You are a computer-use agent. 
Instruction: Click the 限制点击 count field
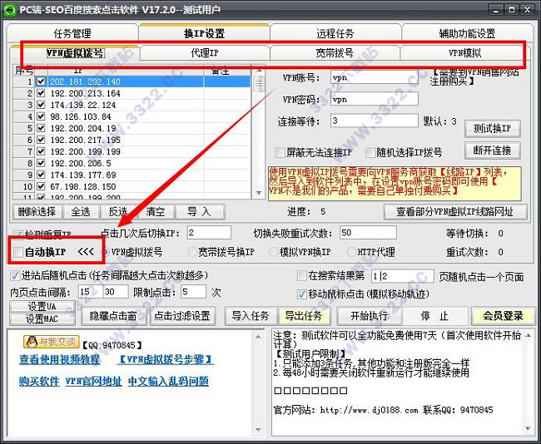pyautogui.click(x=194, y=292)
